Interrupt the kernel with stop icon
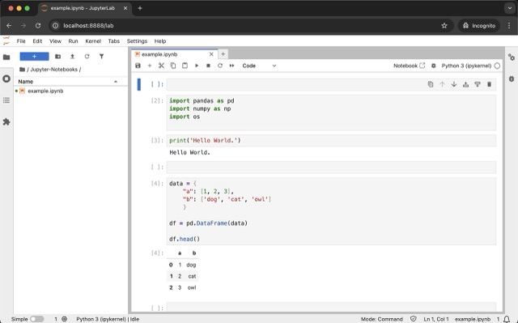Image resolution: width=518 pixels, height=323 pixels. pyautogui.click(x=208, y=66)
